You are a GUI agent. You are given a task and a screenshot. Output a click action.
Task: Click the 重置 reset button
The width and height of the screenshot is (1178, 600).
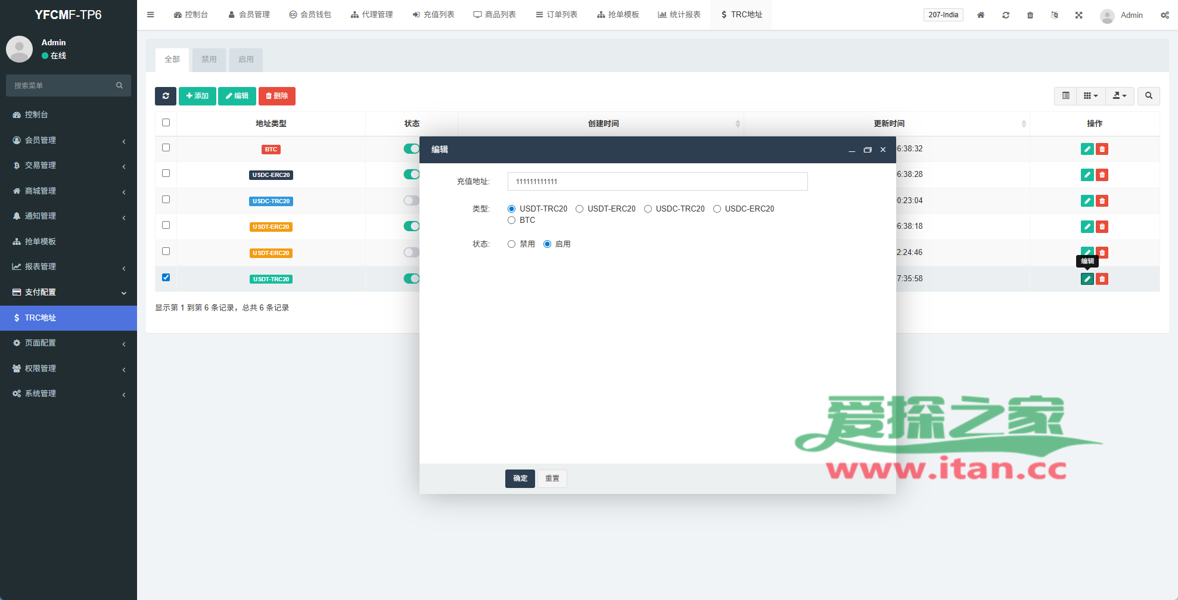click(x=552, y=478)
